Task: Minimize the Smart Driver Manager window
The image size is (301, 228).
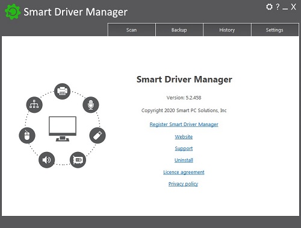Action: (285, 8)
